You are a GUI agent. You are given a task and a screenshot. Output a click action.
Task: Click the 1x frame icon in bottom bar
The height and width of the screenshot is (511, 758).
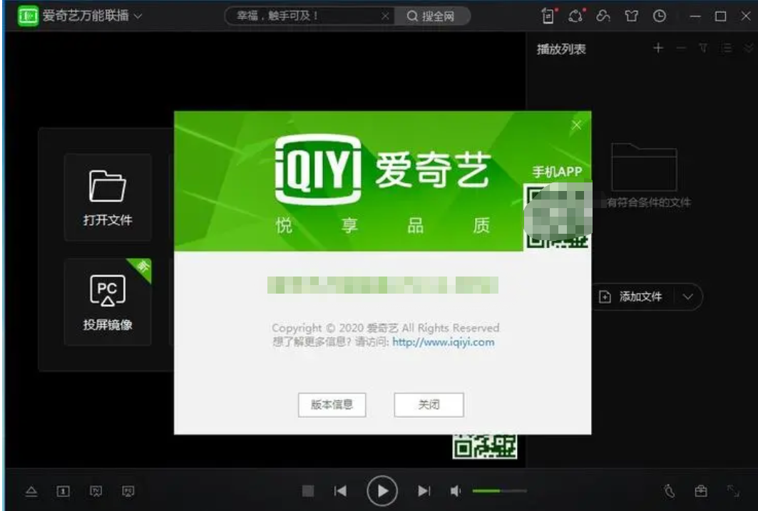pos(63,492)
